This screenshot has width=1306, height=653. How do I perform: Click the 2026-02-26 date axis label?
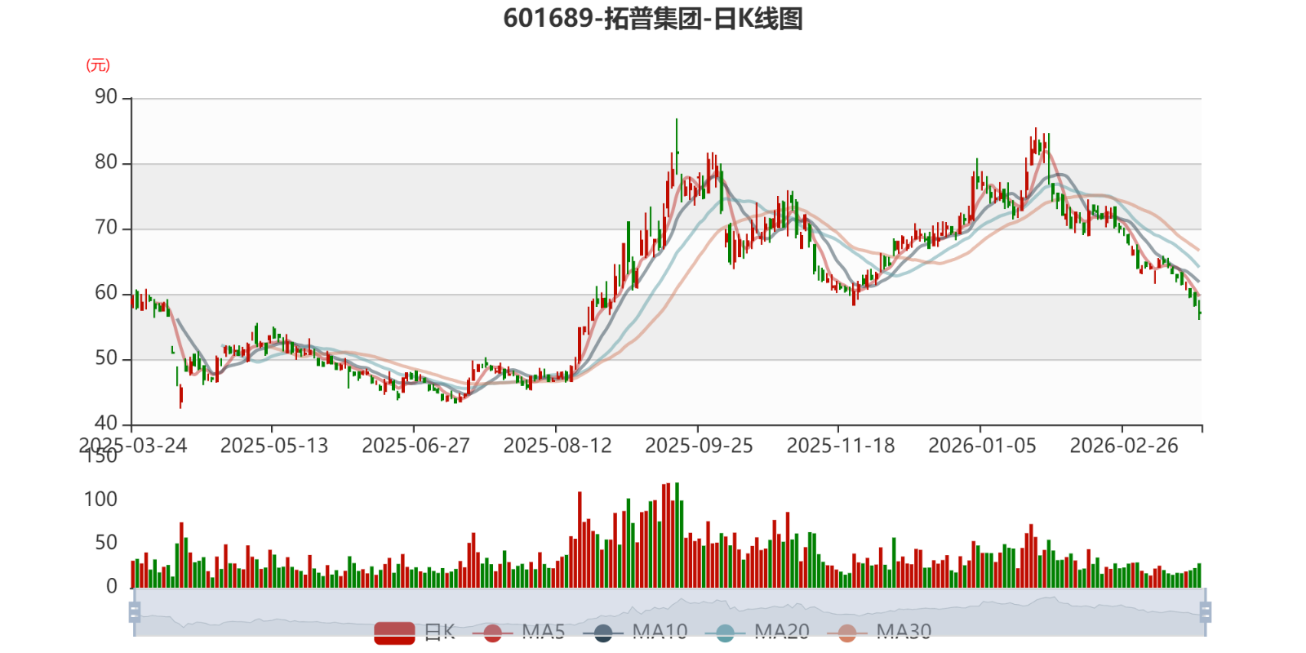point(1124,446)
